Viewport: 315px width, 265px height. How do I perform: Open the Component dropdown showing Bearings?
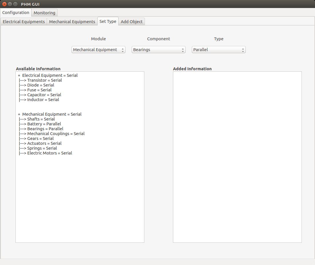[x=159, y=50]
